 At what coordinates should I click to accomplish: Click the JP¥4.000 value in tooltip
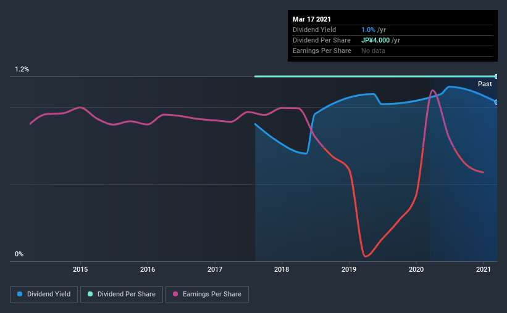tap(375, 40)
